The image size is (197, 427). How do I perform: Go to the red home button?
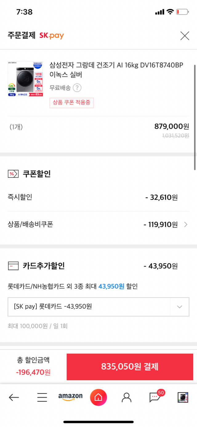point(98,397)
